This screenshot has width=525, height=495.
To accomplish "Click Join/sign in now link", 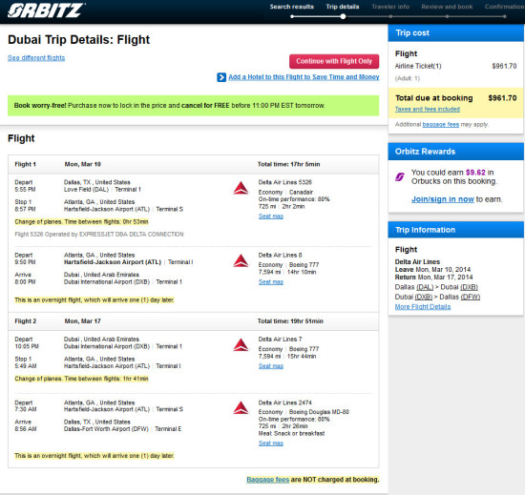I will [442, 199].
